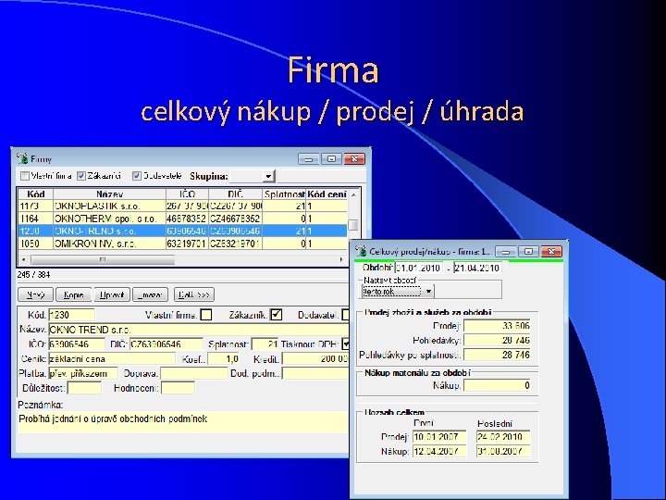The height and width of the screenshot is (500, 666).
Task: Maximize the Firmy window
Action: click(332, 158)
